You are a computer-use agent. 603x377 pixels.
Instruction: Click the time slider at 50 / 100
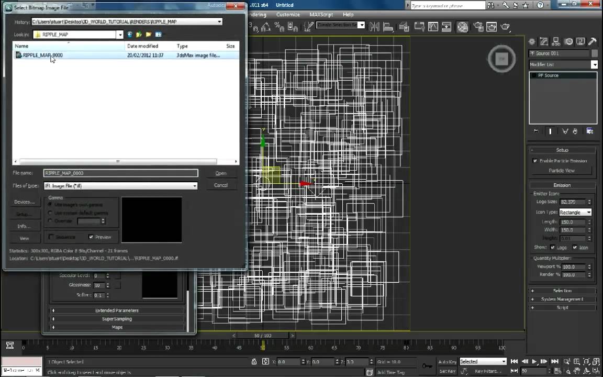point(263,336)
